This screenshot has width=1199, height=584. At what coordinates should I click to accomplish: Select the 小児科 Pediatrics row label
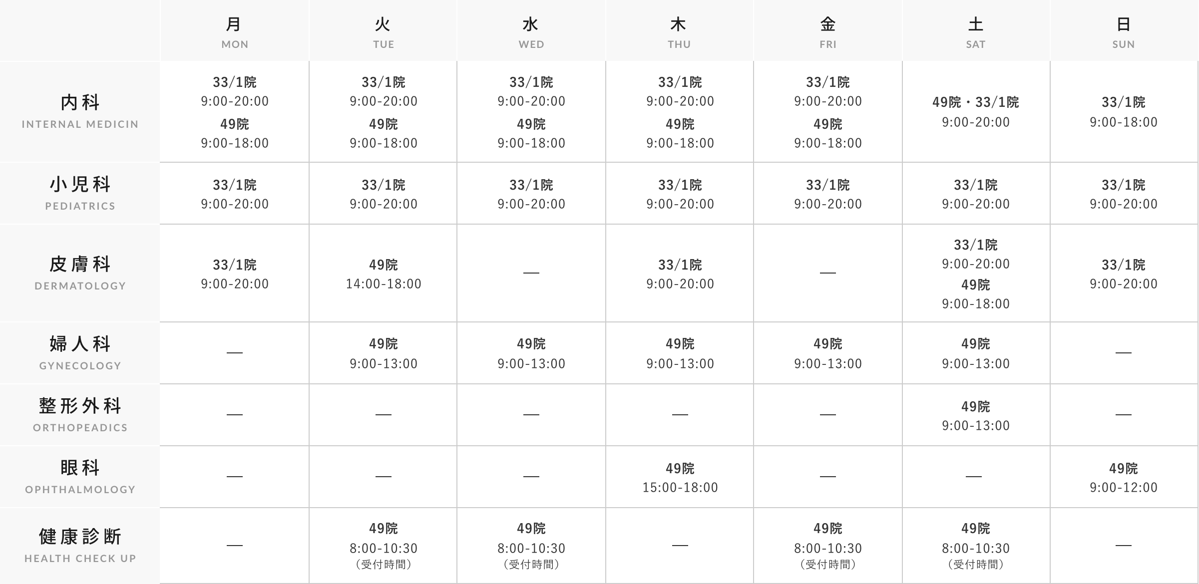[80, 193]
